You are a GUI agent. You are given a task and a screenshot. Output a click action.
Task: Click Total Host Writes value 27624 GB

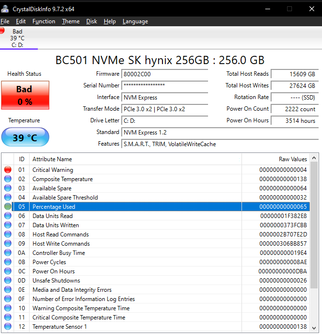coord(295,85)
